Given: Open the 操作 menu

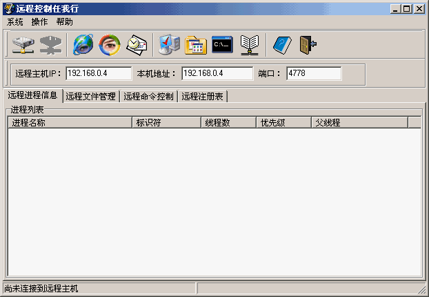Looking at the screenshot, I should [x=40, y=21].
